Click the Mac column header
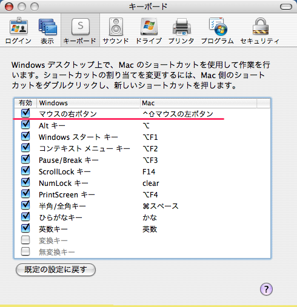Image resolution: width=297 pixels, height=307 pixels. pos(198,103)
